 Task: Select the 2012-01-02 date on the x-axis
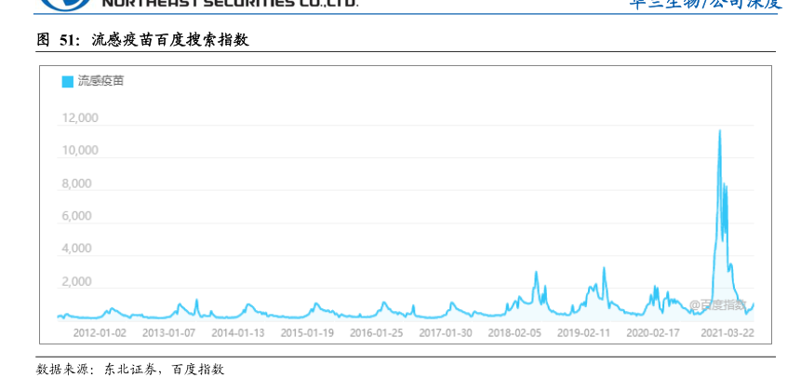coord(100,332)
